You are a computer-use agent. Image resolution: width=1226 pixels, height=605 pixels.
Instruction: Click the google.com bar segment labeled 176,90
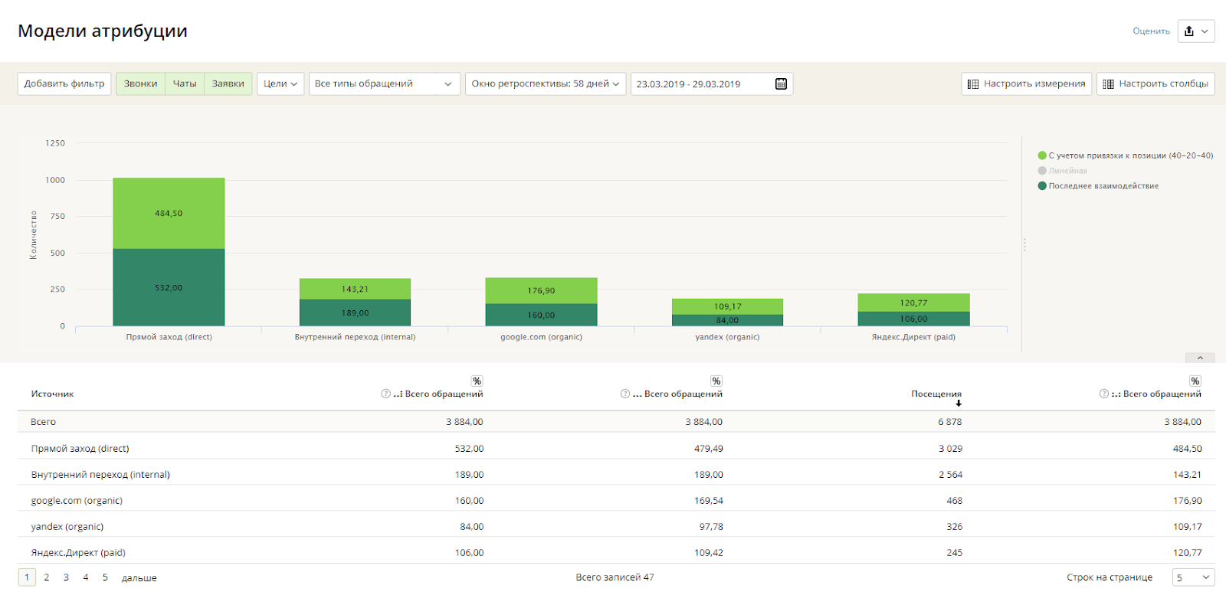point(541,291)
